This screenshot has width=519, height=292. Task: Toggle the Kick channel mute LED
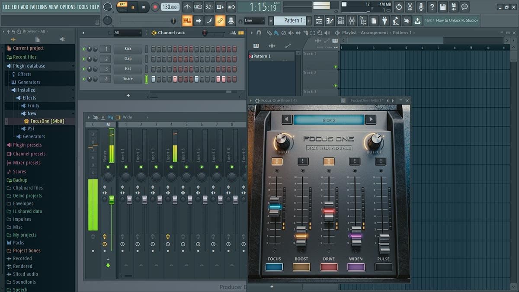click(84, 49)
